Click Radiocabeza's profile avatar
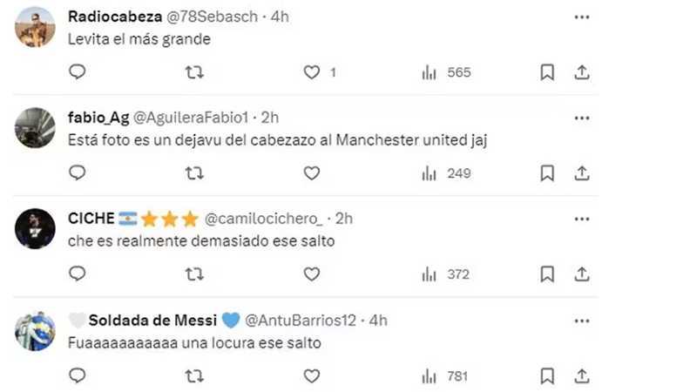 pyautogui.click(x=36, y=27)
